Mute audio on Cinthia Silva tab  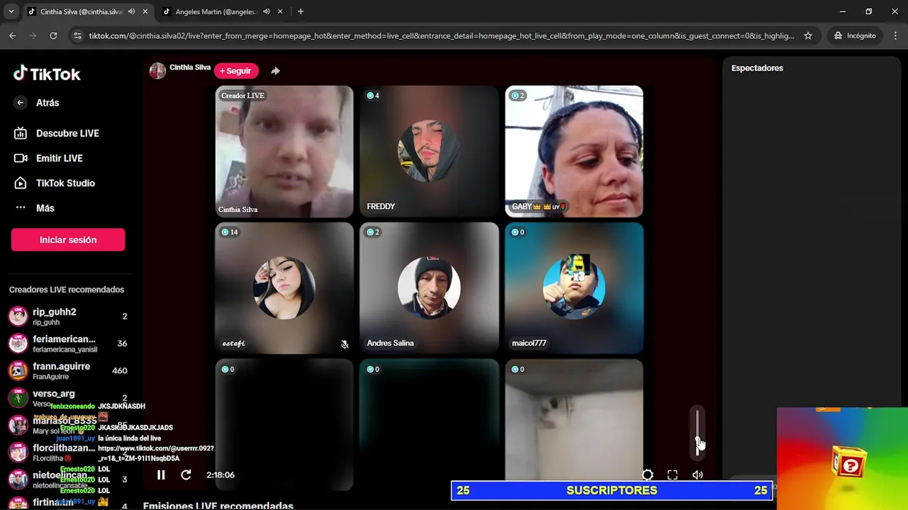pyautogui.click(x=131, y=12)
